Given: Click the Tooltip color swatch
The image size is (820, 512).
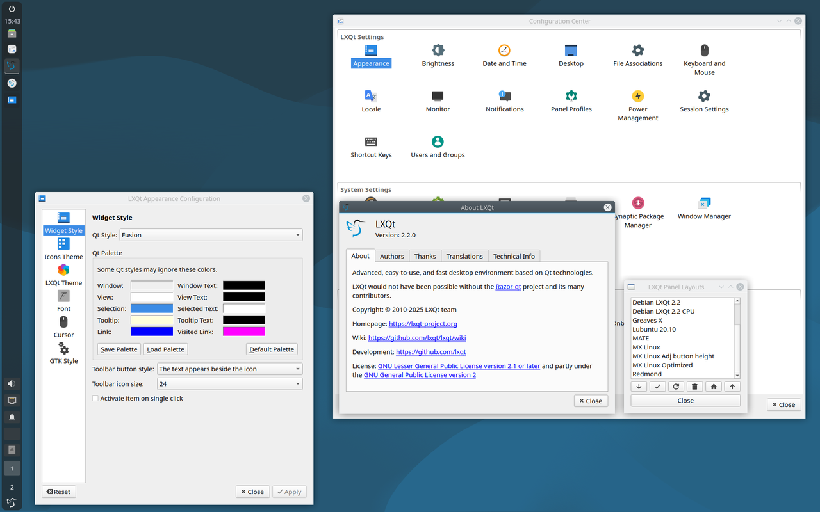Looking at the screenshot, I should 152,320.
